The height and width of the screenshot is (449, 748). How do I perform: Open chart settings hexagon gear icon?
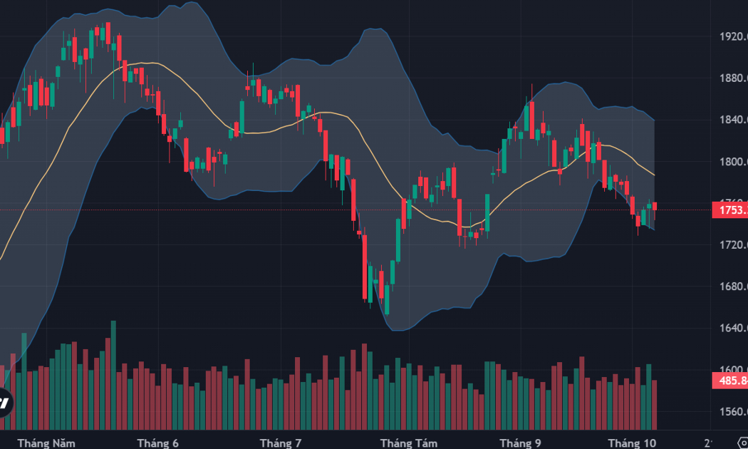(x=743, y=443)
